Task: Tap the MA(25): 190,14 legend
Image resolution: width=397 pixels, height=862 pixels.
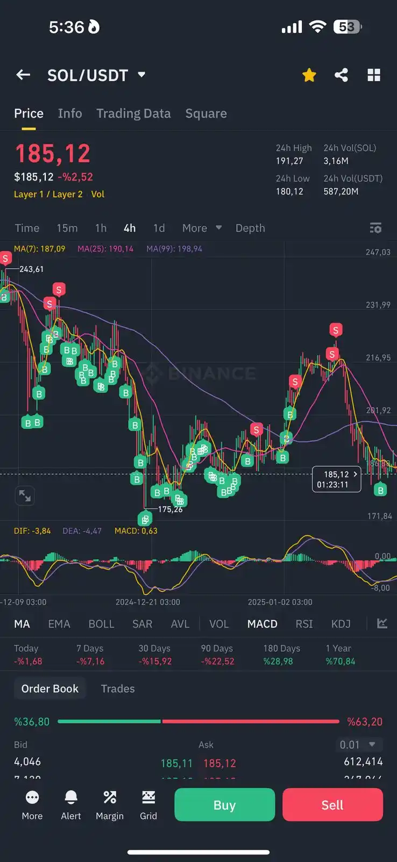Action: pos(105,249)
